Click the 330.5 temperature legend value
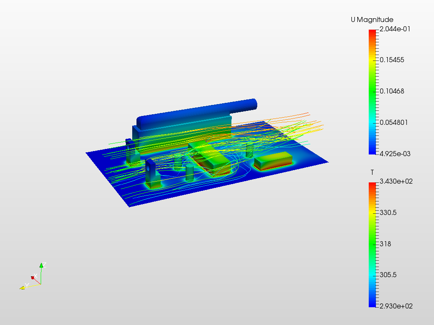The height and width of the screenshot is (325, 434). [x=388, y=212]
